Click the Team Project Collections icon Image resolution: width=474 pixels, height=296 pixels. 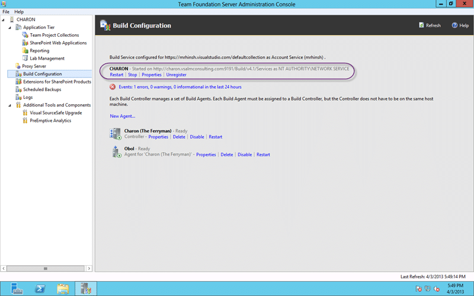point(25,35)
